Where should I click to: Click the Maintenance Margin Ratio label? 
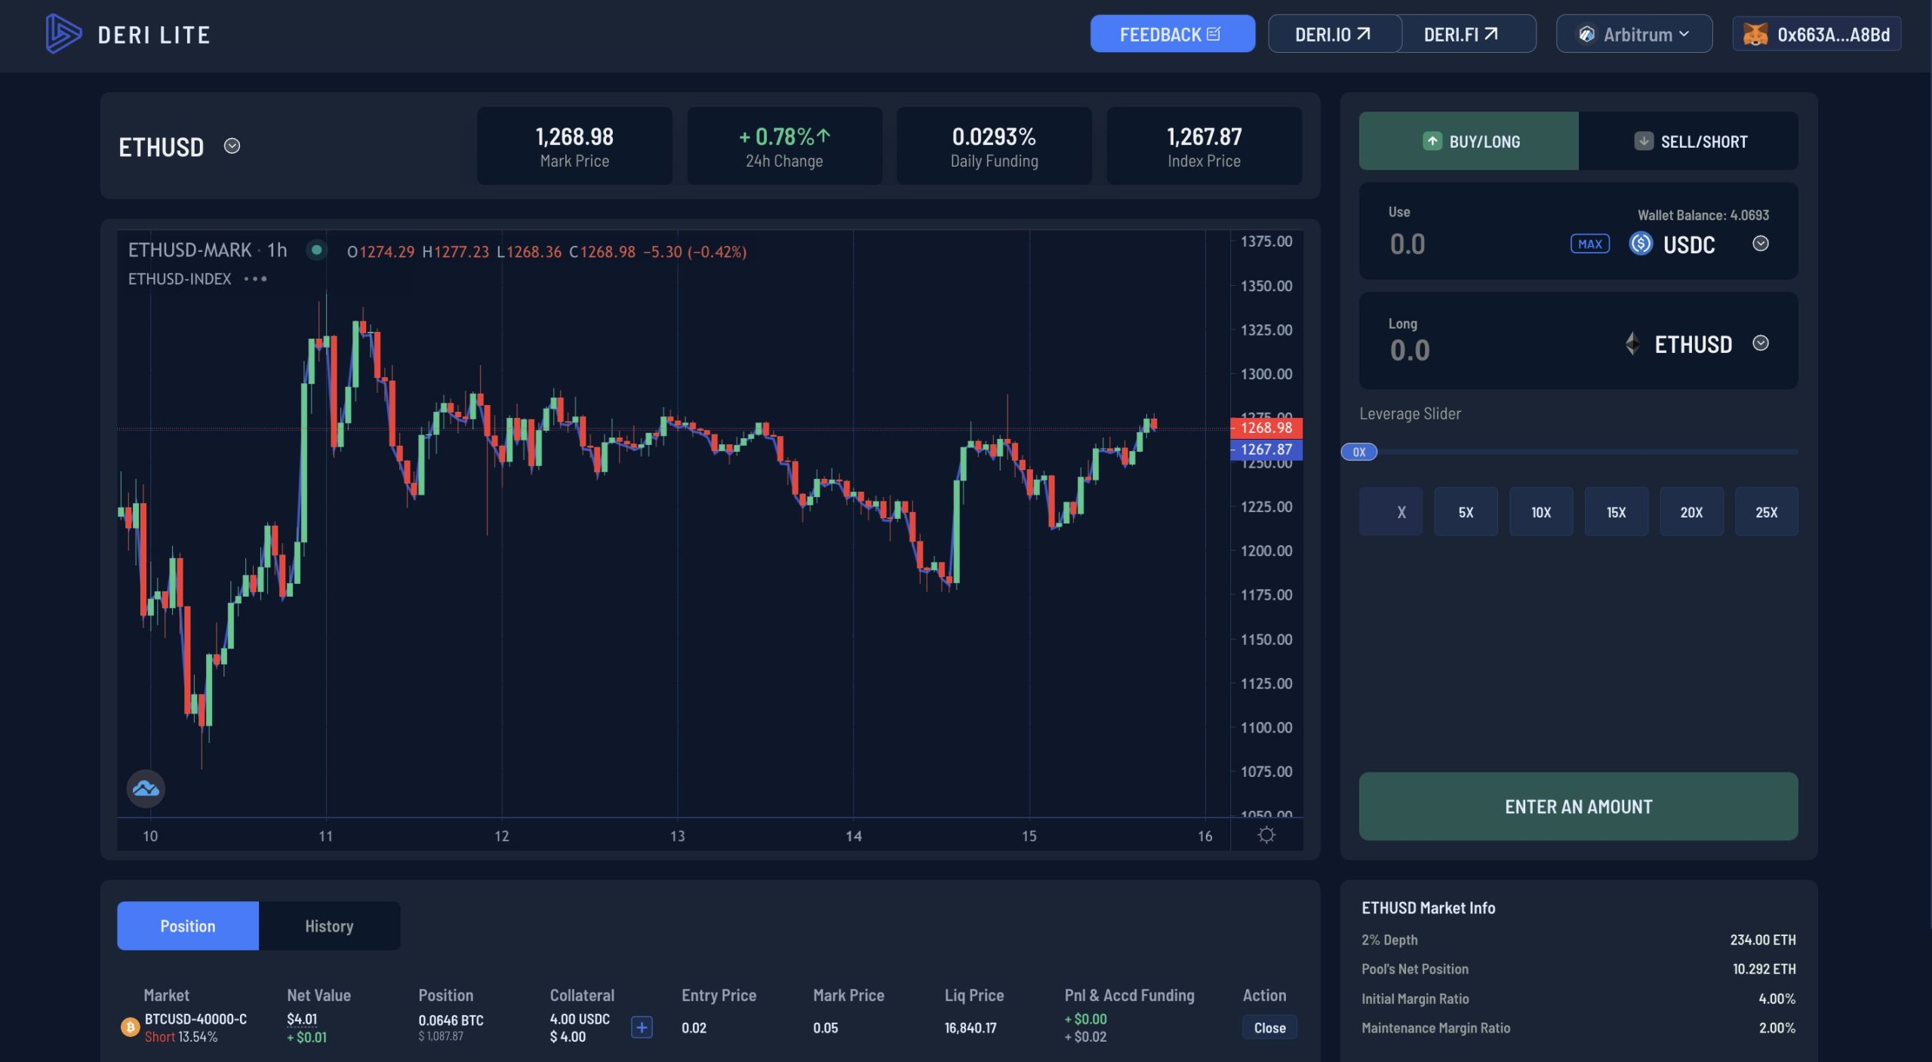point(1435,1028)
